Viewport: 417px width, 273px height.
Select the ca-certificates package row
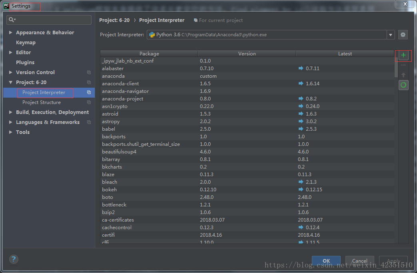247,220
